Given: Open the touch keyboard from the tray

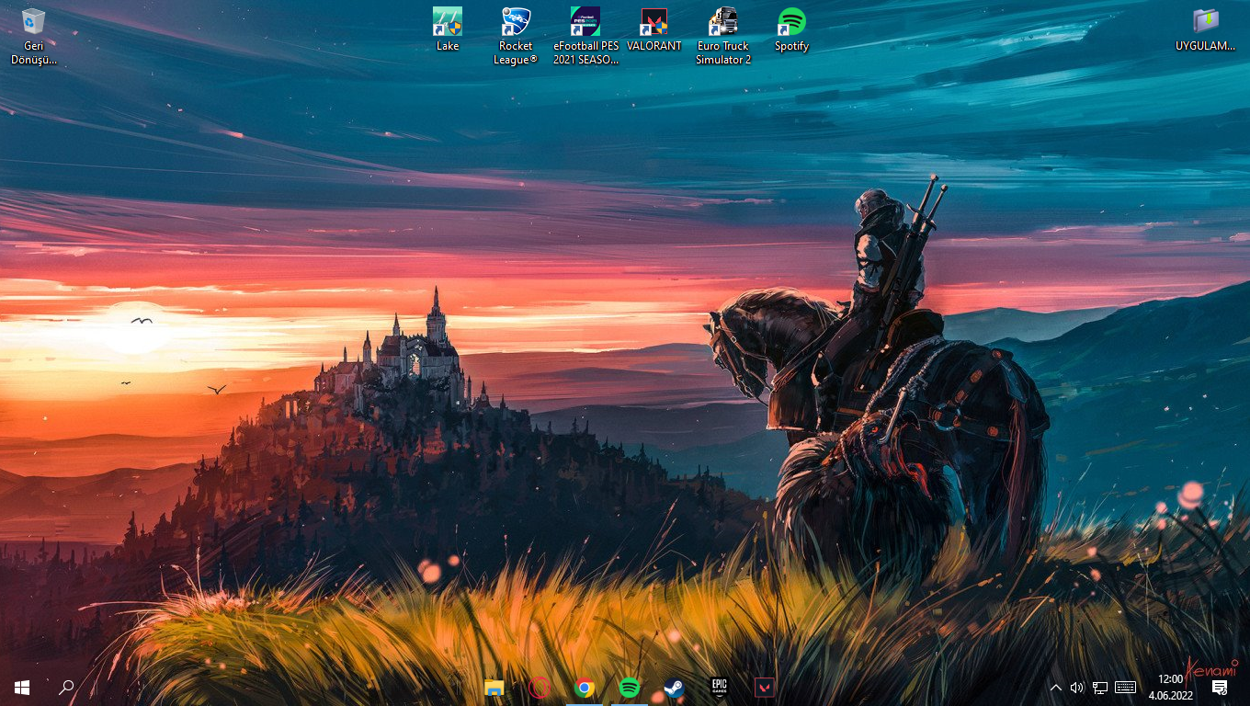Looking at the screenshot, I should 1125,688.
